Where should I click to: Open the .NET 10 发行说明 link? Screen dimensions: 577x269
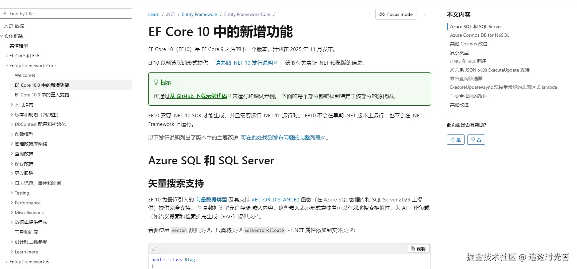coord(246,63)
